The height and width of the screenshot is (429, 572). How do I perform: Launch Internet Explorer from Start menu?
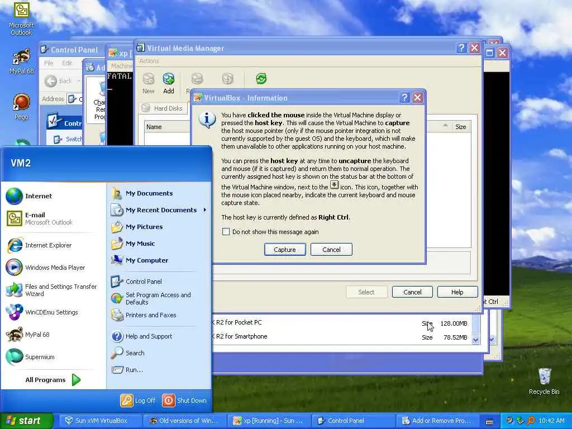[x=53, y=245]
